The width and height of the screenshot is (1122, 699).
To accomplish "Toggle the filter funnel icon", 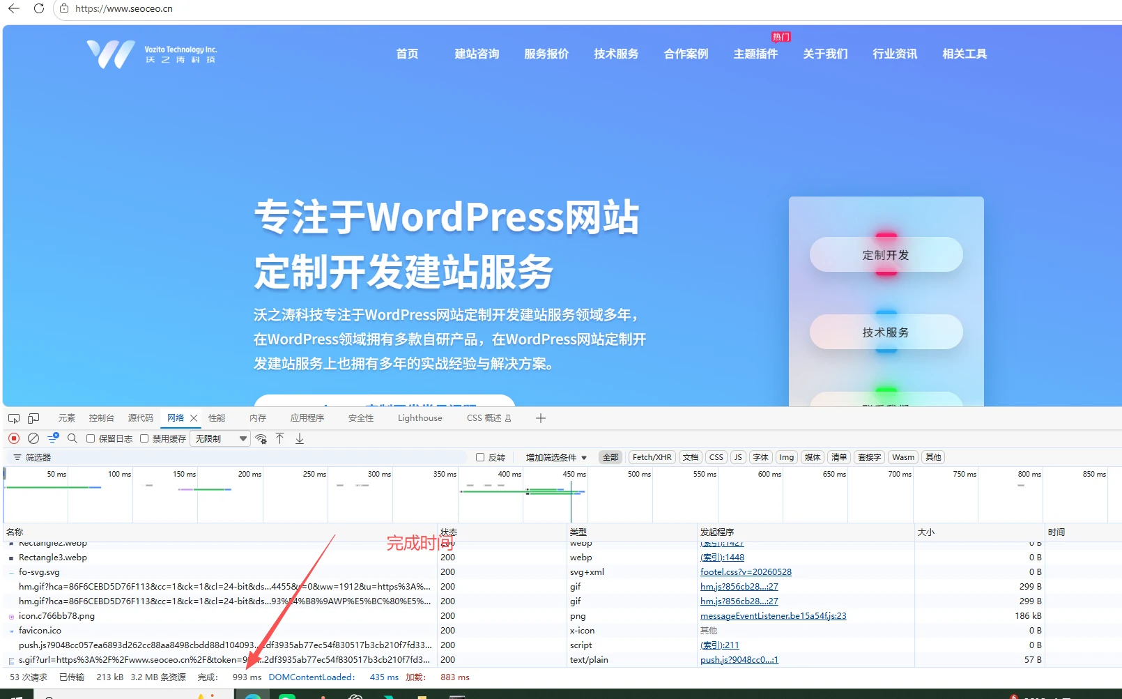I will pos(53,438).
